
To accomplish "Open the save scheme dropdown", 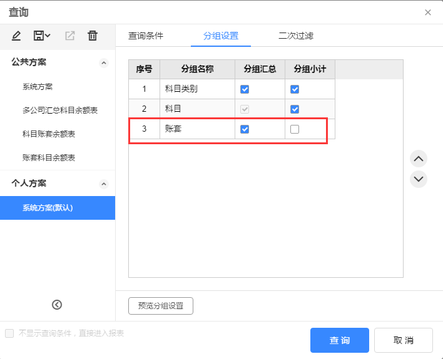I will tap(42, 36).
